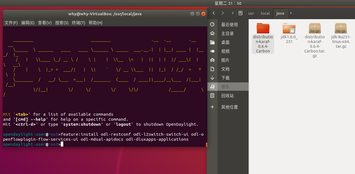Click the terminal scrollbar handle
This screenshot has height=174, width=355.
coord(206,145)
